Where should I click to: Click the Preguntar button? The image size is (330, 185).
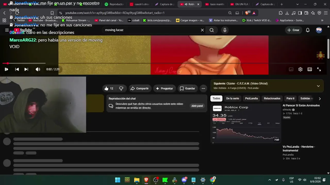164,88
